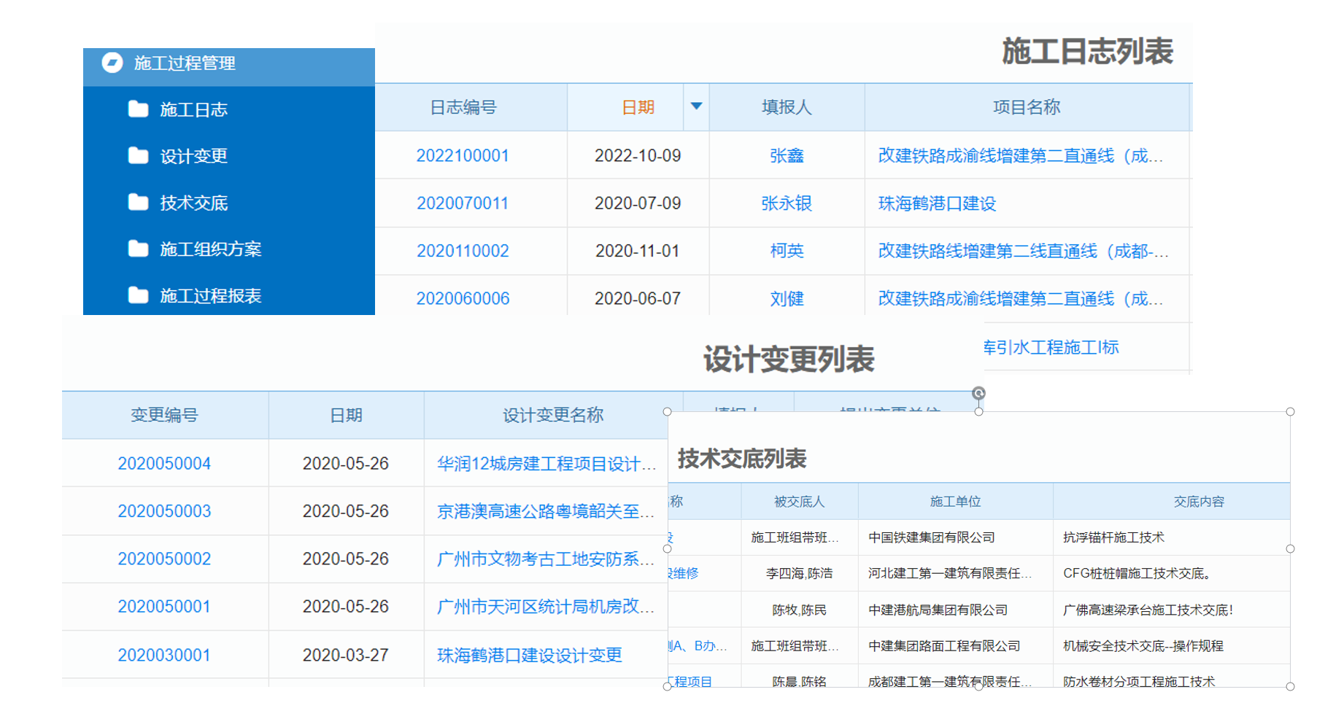Screen dimensions: 1317x719
Task: Open log entry 2020060006
Action: [x=463, y=298]
